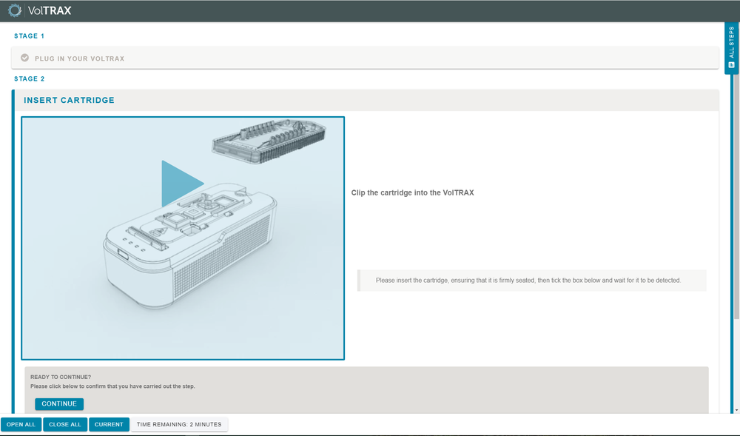Click the scrollbar down arrow

coord(736,410)
